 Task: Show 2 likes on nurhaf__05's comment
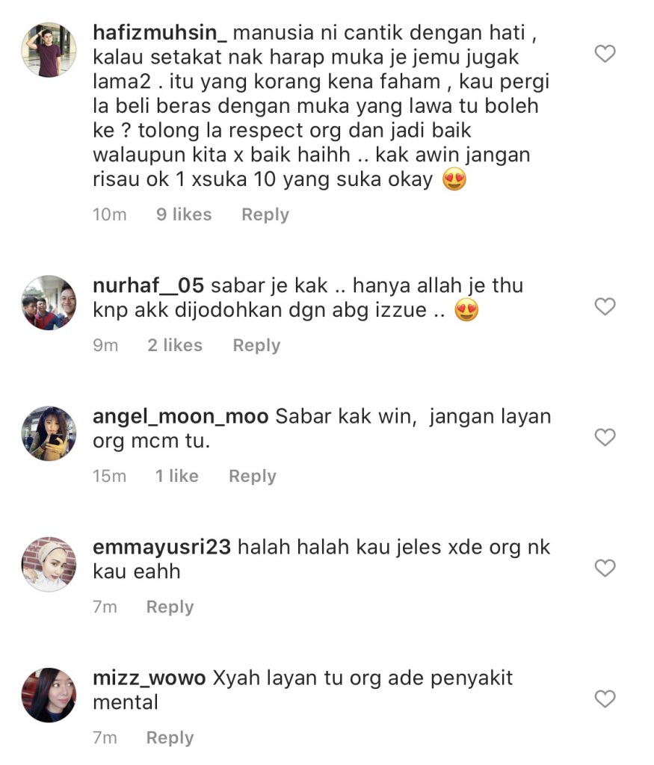(x=175, y=345)
